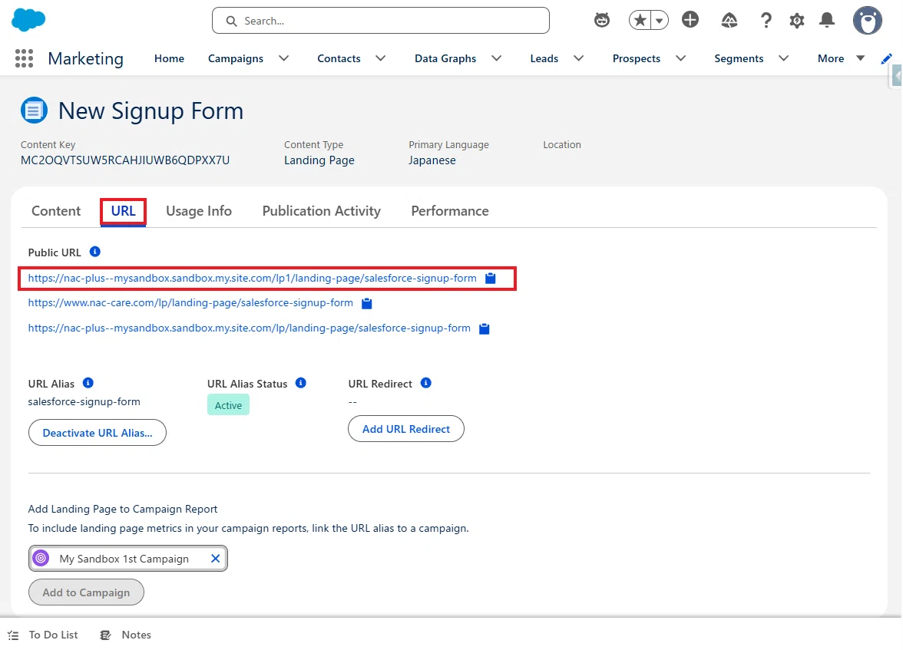The image size is (903, 650).
Task: Open the favorites list dropdown arrow
Action: (x=660, y=21)
